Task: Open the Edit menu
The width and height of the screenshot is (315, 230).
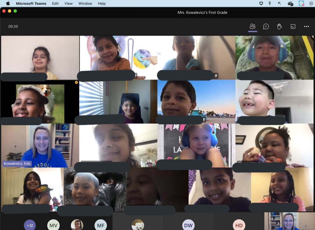Action: 55,3
